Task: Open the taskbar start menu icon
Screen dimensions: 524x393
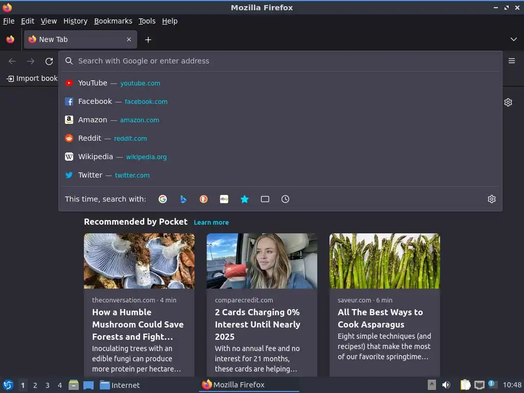Action: click(x=8, y=385)
